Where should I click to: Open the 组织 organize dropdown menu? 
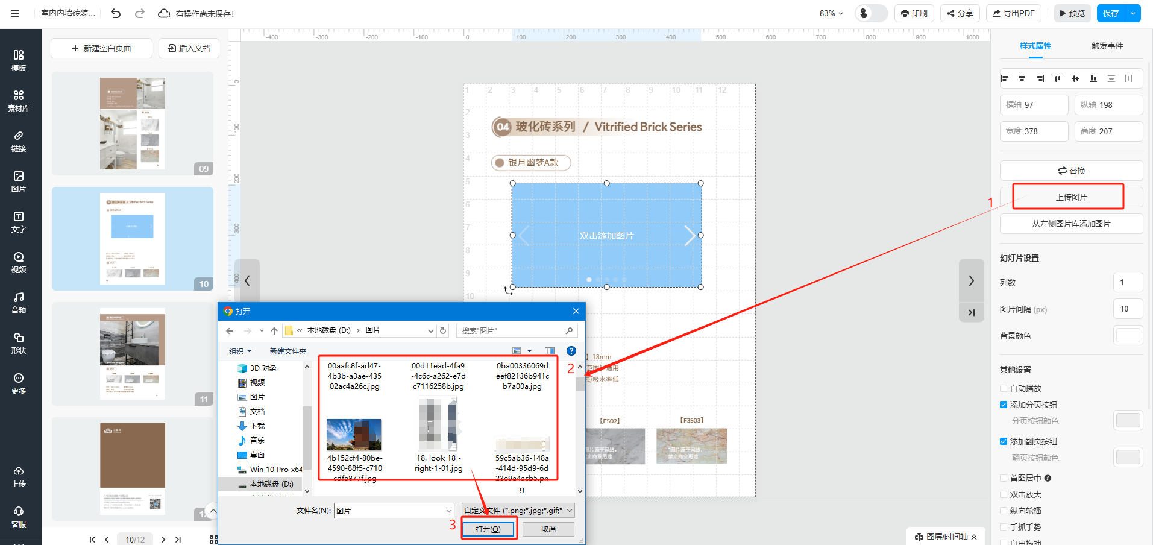point(240,351)
